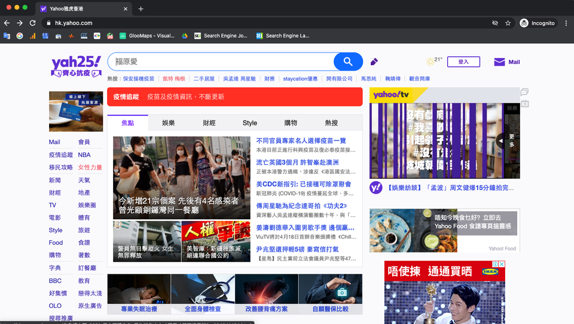
Task: Click the ad info icon on IKEA ad
Action: point(495,264)
